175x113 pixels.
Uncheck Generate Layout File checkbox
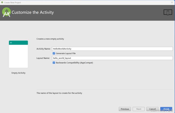click(x=54, y=53)
